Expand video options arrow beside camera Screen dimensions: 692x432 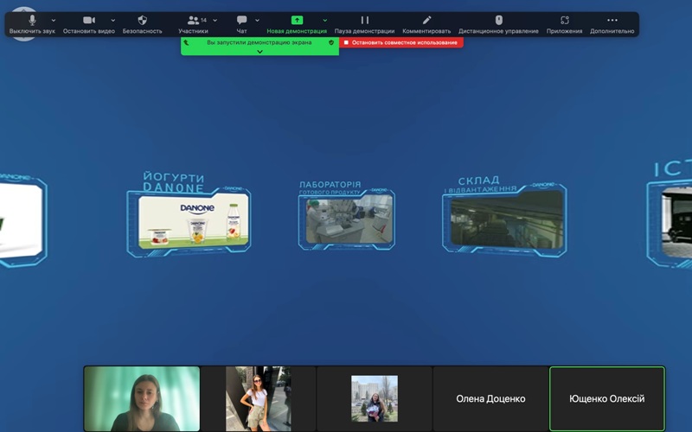tap(113, 20)
